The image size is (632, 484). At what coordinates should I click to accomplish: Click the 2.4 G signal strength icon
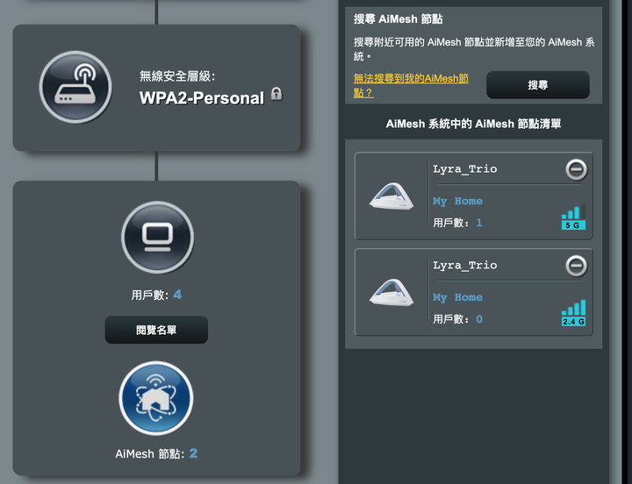pos(573,313)
